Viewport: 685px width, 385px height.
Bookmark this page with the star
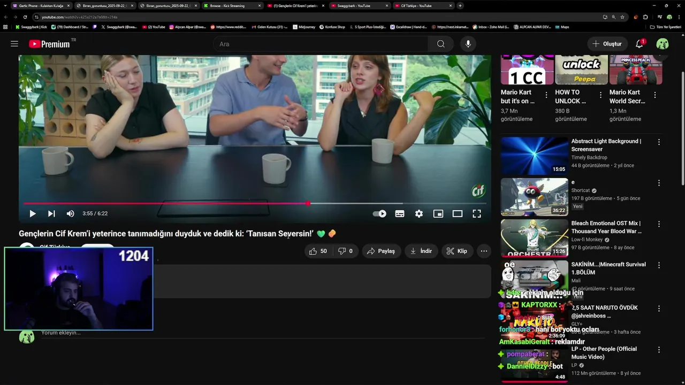[x=622, y=17]
